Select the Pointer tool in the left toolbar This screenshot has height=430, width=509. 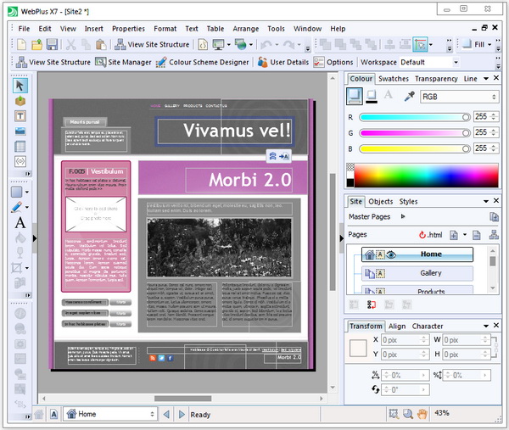coord(20,86)
